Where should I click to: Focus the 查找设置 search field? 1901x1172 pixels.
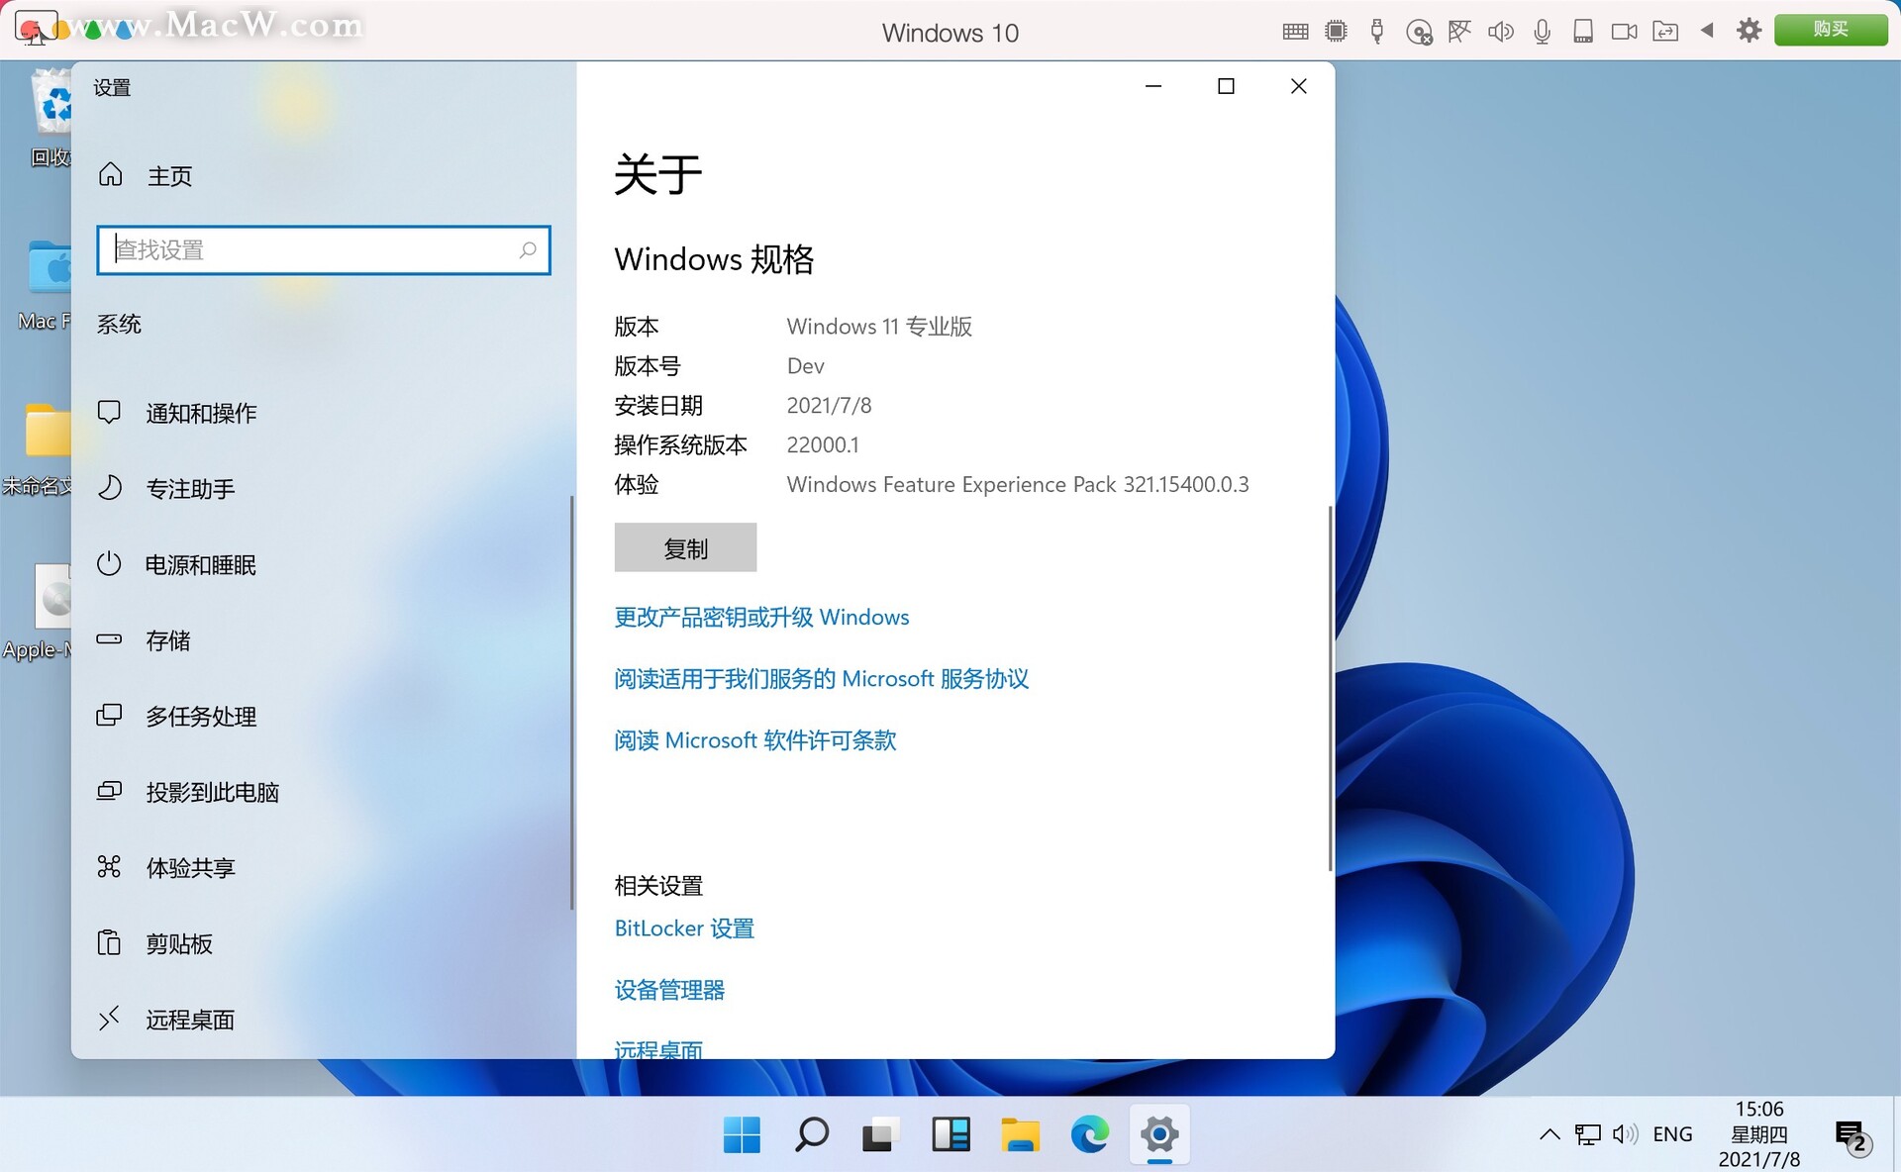click(x=317, y=250)
